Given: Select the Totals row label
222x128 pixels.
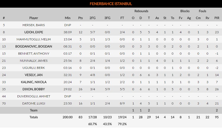Looking at the screenshot, I should pyautogui.click(x=34, y=117).
